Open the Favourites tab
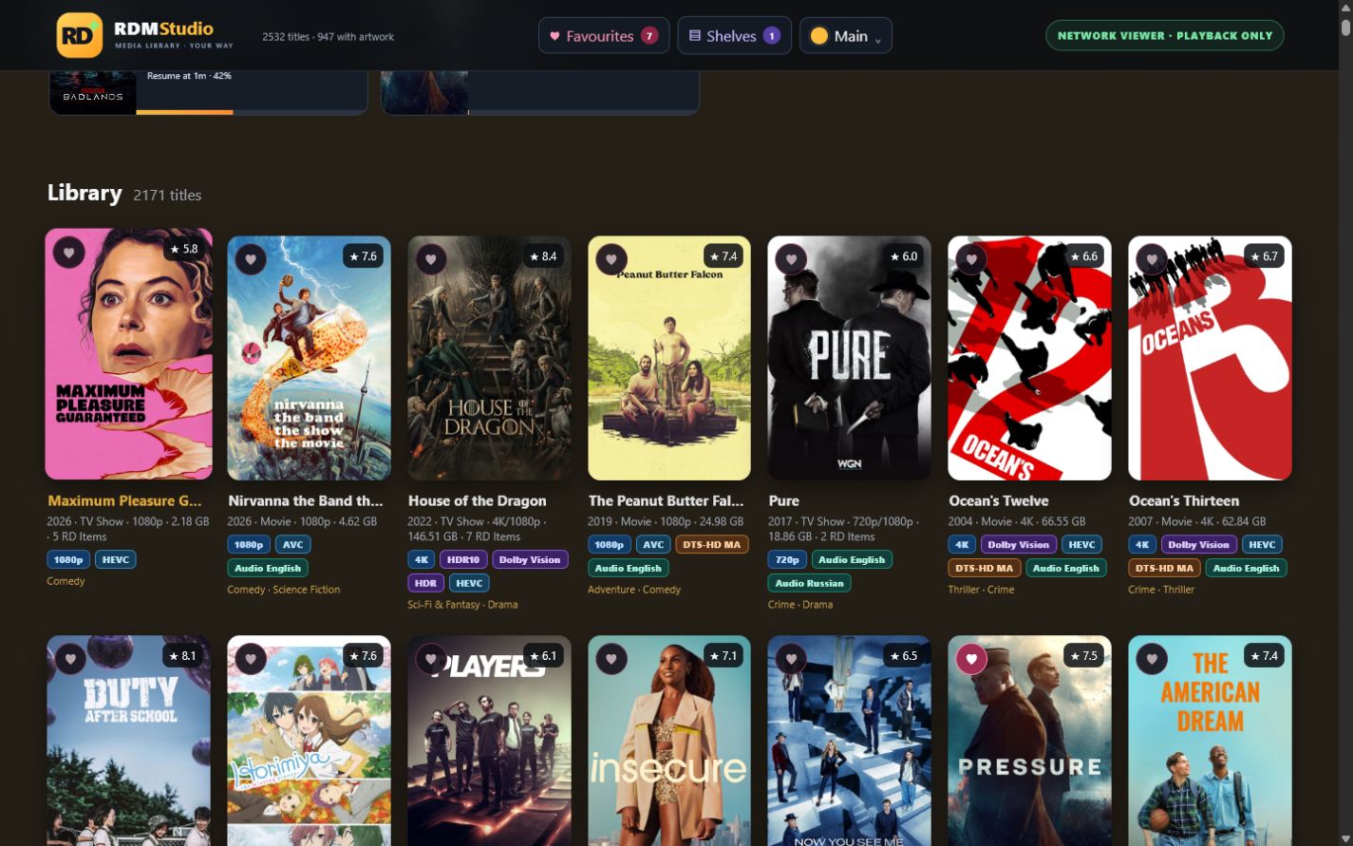 tap(604, 35)
